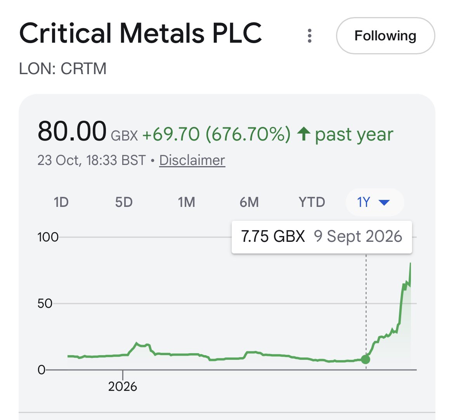The image size is (454, 420).
Task: Click the green up arrow icon
Action: click(x=304, y=134)
